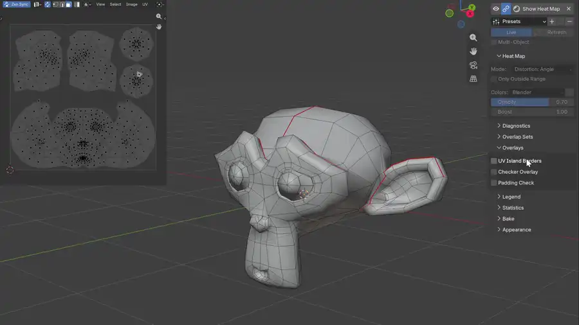Collapse the Overlays section
The height and width of the screenshot is (325, 579).
pyautogui.click(x=510, y=148)
